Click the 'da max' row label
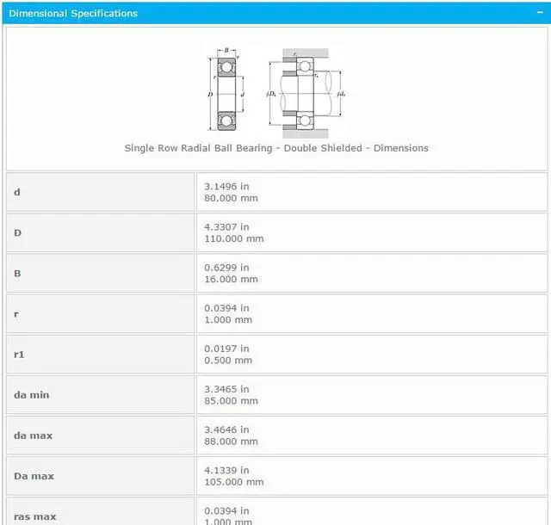Viewport: 551px width, 525px height. click(33, 435)
